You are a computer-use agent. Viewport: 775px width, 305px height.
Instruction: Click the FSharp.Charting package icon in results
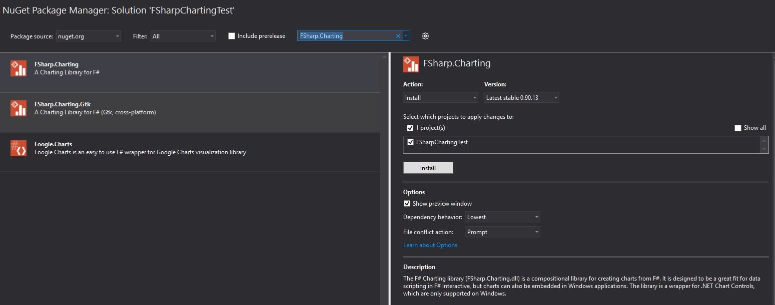19,68
